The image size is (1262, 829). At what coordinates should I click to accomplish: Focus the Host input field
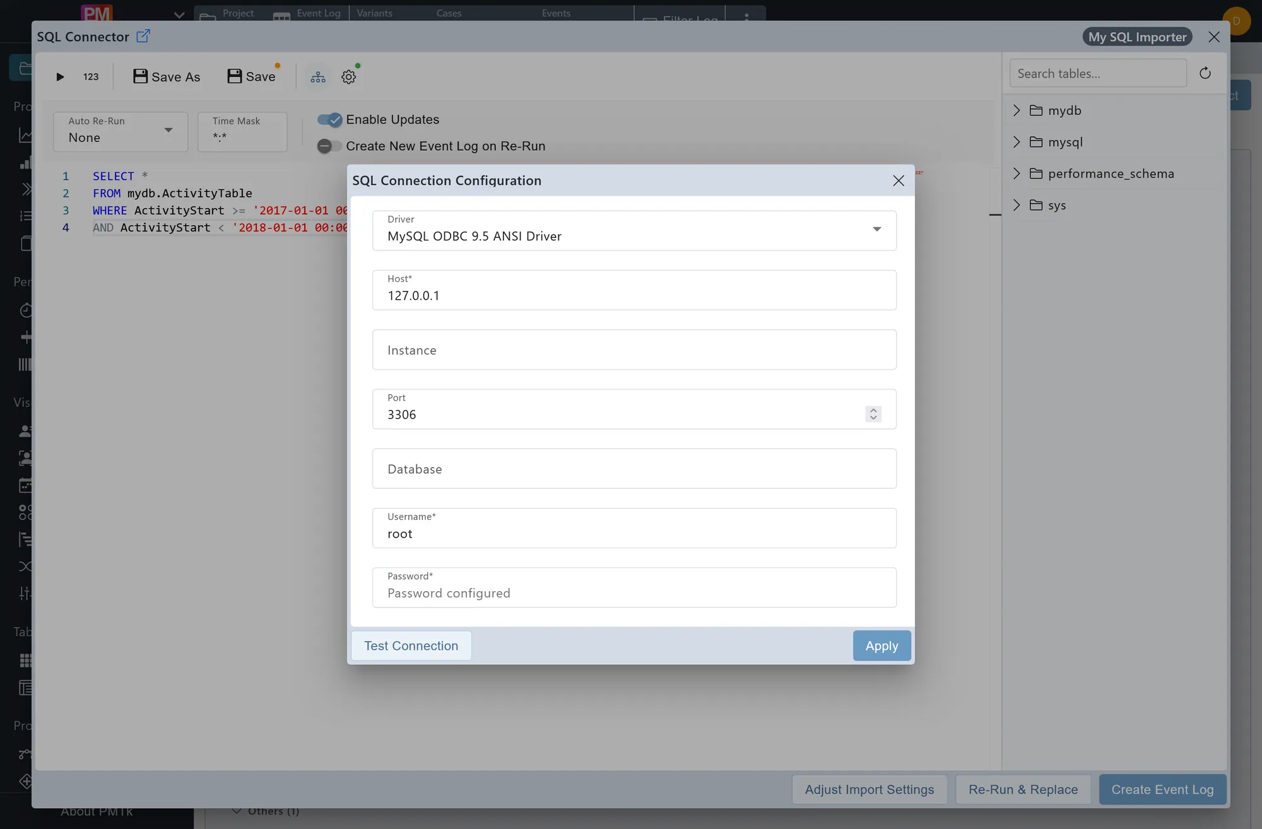click(x=634, y=290)
